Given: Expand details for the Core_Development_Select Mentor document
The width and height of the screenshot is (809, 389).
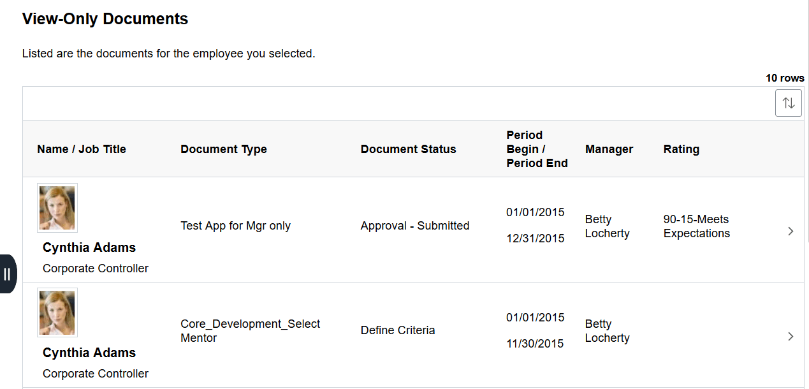Looking at the screenshot, I should pyautogui.click(x=791, y=336).
